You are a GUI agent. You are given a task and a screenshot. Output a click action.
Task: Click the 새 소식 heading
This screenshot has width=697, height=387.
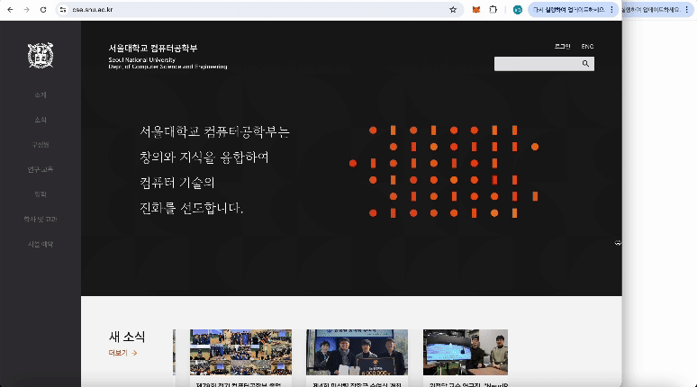(127, 337)
